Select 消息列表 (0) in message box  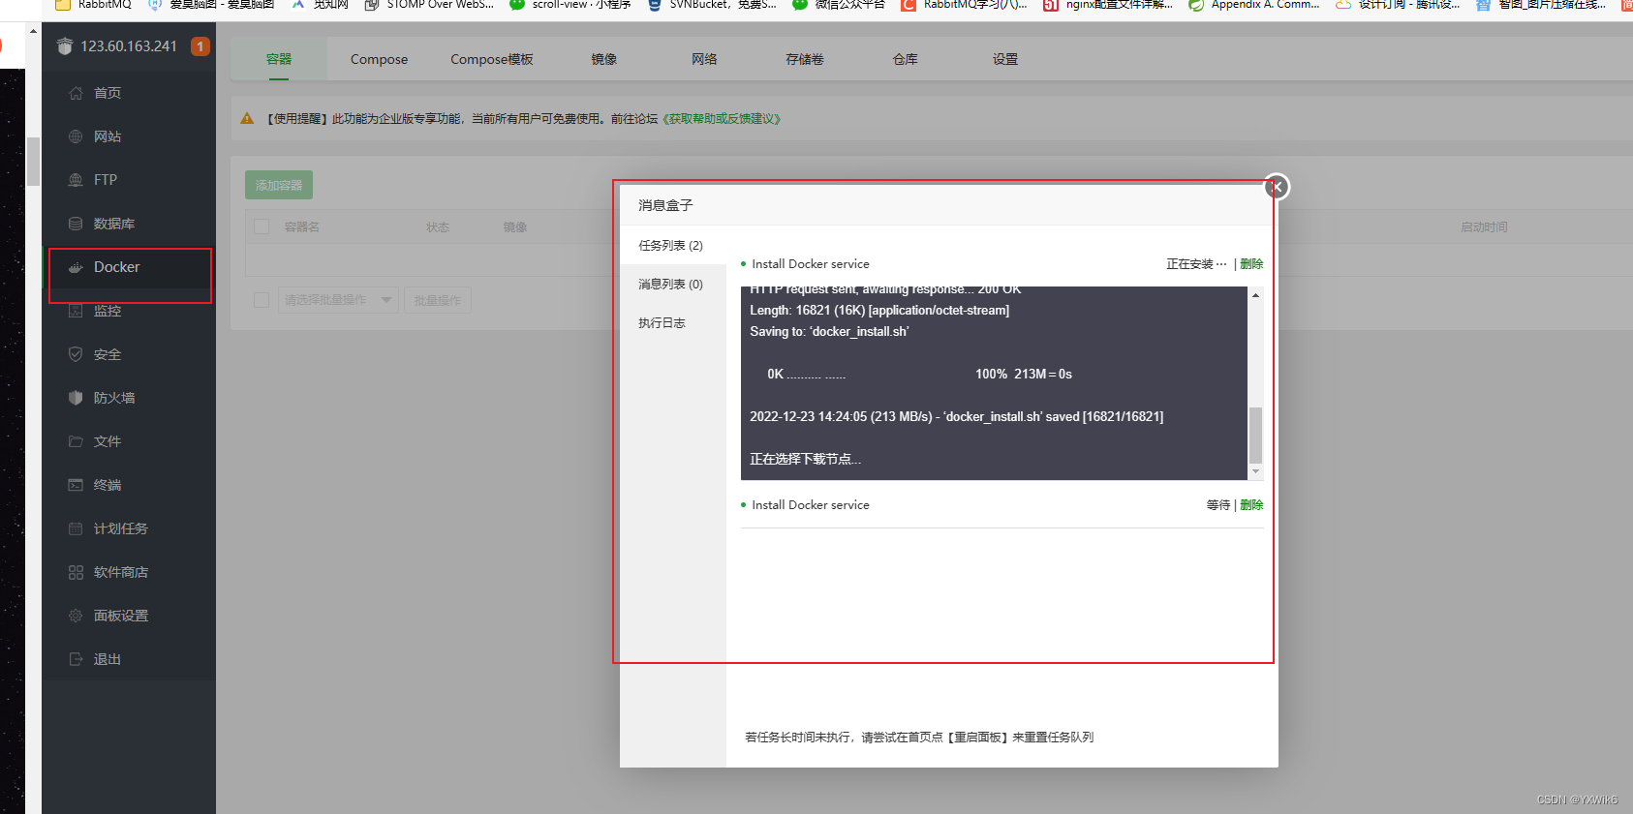(673, 285)
